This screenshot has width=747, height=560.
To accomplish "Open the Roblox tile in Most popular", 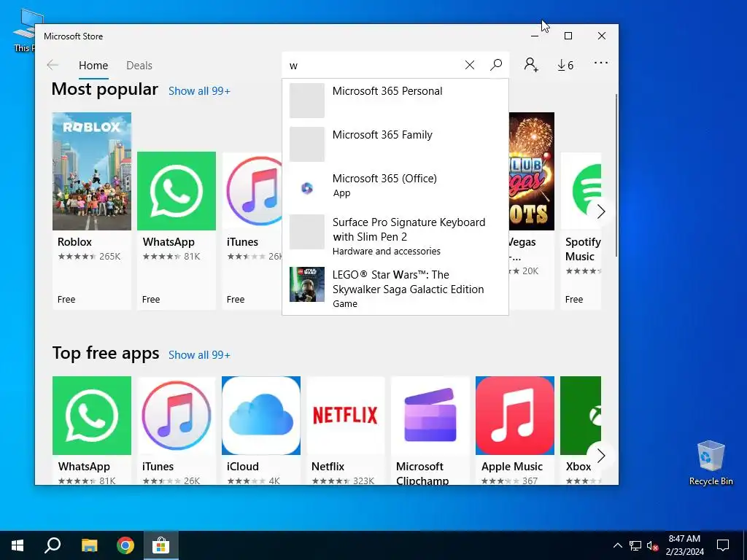I will (91, 211).
